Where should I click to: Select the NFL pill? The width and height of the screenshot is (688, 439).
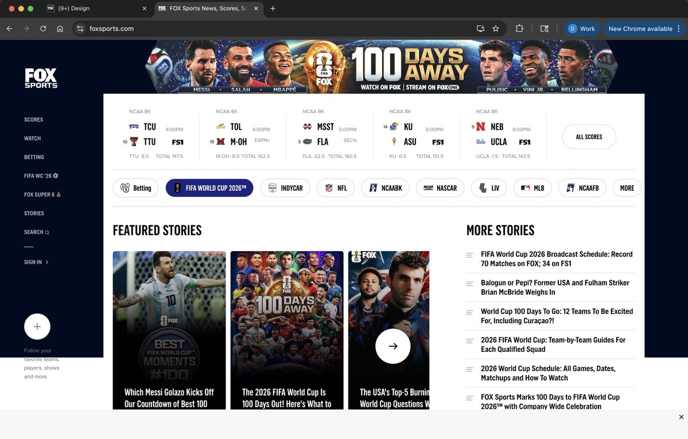pos(336,188)
